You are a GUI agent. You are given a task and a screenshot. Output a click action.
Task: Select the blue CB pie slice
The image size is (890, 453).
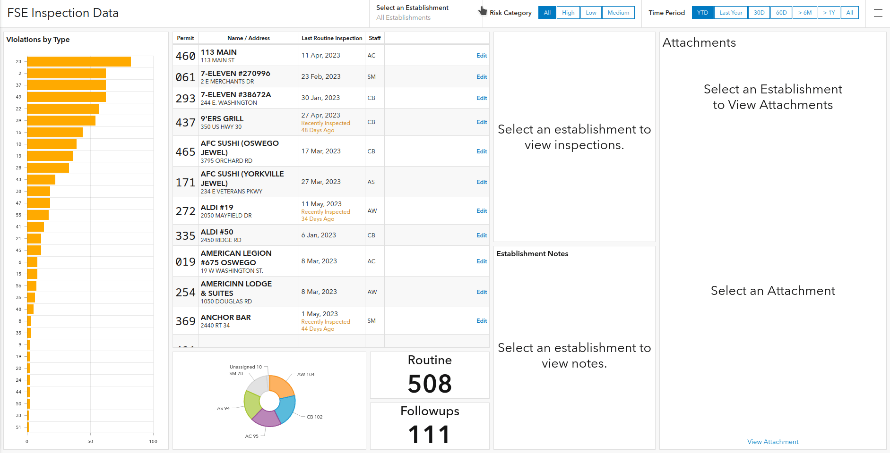click(x=286, y=409)
